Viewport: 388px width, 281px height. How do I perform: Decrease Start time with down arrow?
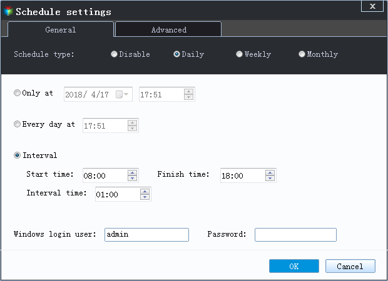(133, 178)
